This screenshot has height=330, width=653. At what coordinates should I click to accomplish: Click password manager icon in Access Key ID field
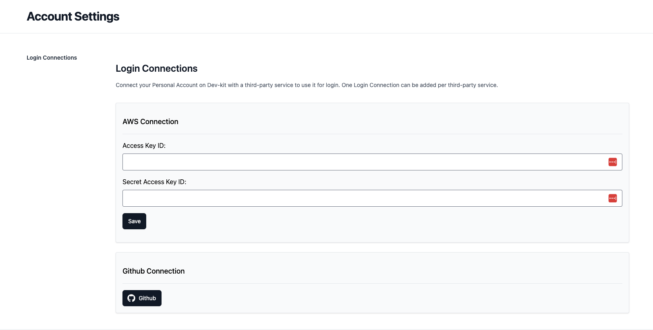click(612, 162)
